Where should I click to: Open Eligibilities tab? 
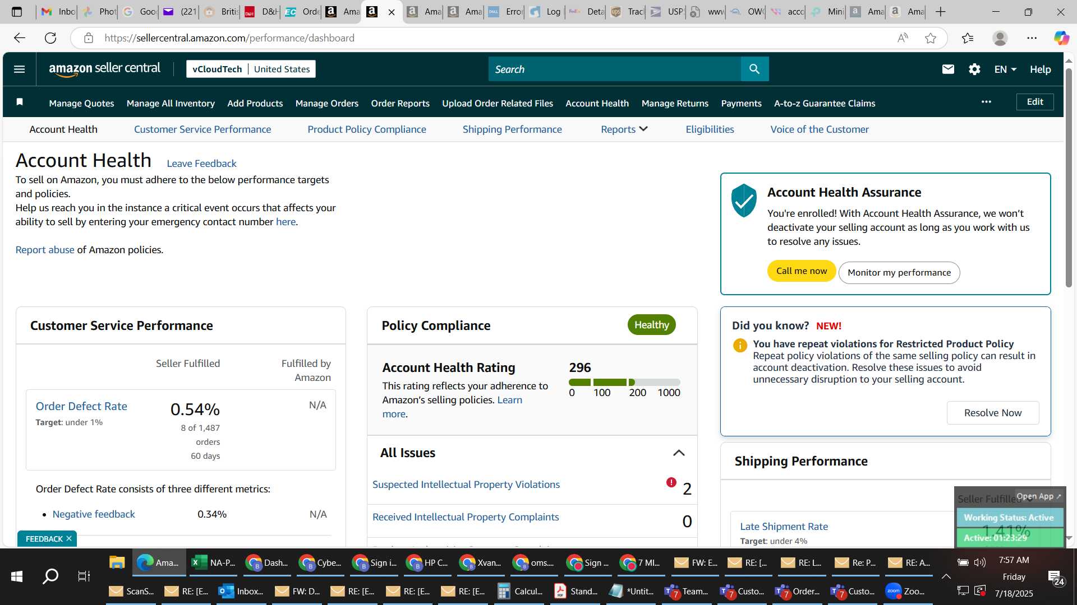[x=710, y=129]
